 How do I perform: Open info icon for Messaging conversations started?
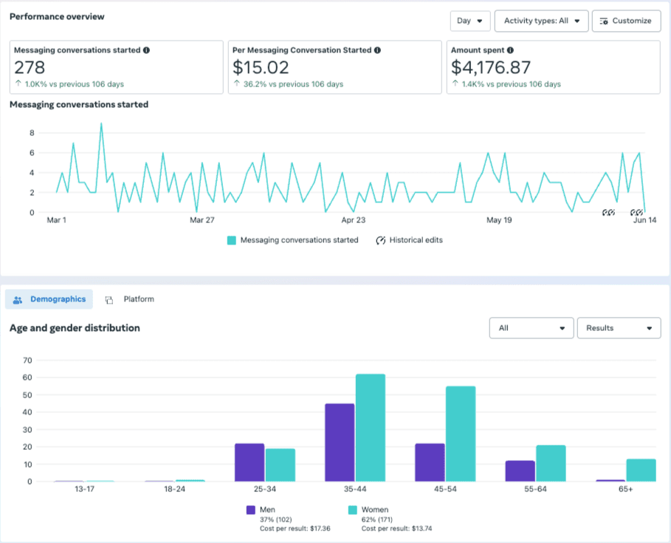point(146,50)
